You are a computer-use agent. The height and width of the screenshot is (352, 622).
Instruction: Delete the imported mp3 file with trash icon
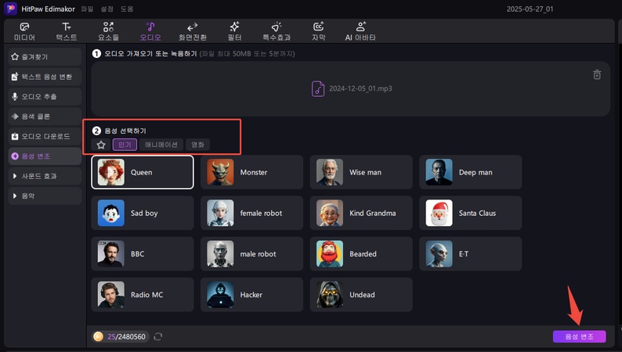(597, 75)
